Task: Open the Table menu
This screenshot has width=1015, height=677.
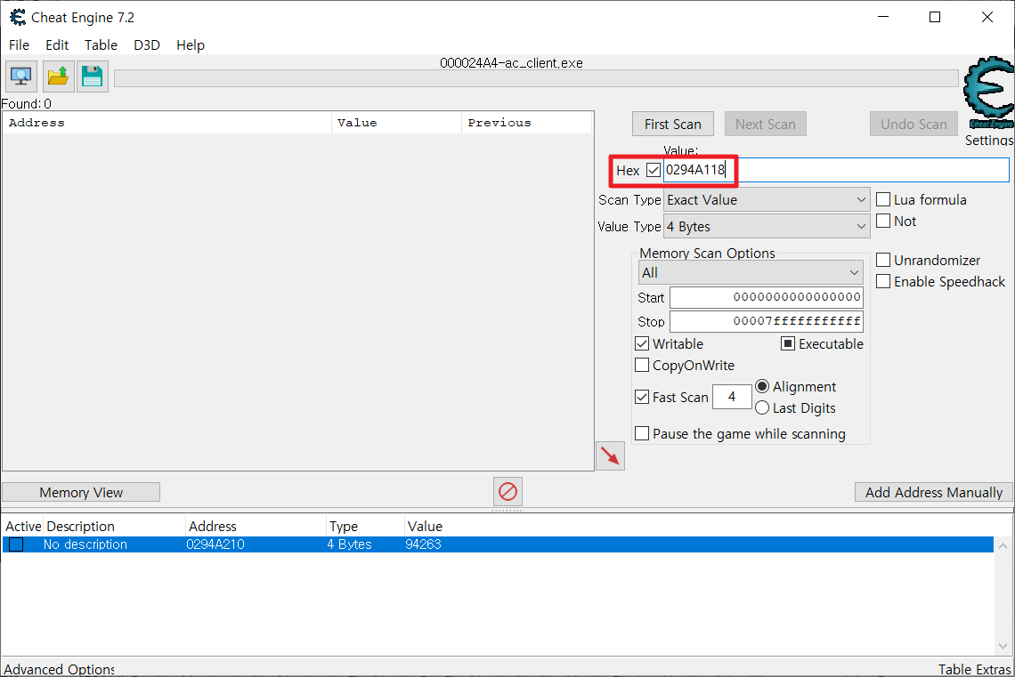Action: [101, 44]
